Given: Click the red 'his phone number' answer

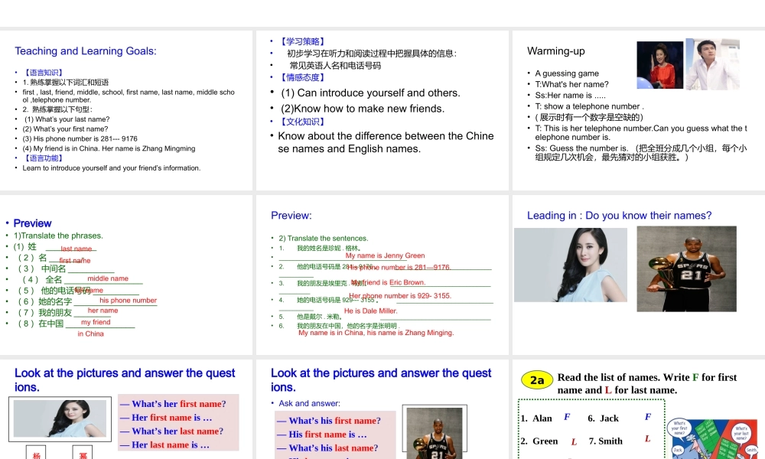Looking at the screenshot, I should (x=128, y=301).
